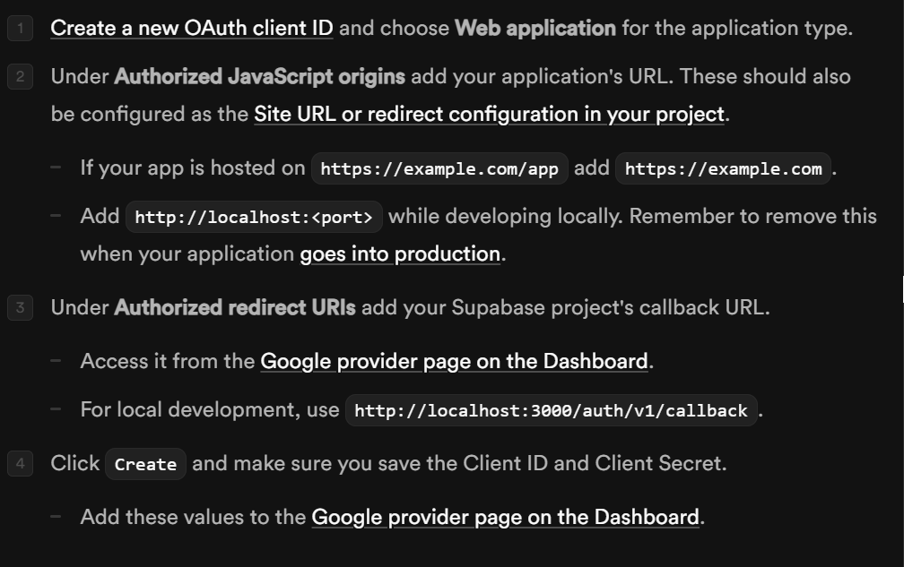904x567 pixels.
Task: Click the bold Authorized redirect URIs text
Action: [235, 308]
